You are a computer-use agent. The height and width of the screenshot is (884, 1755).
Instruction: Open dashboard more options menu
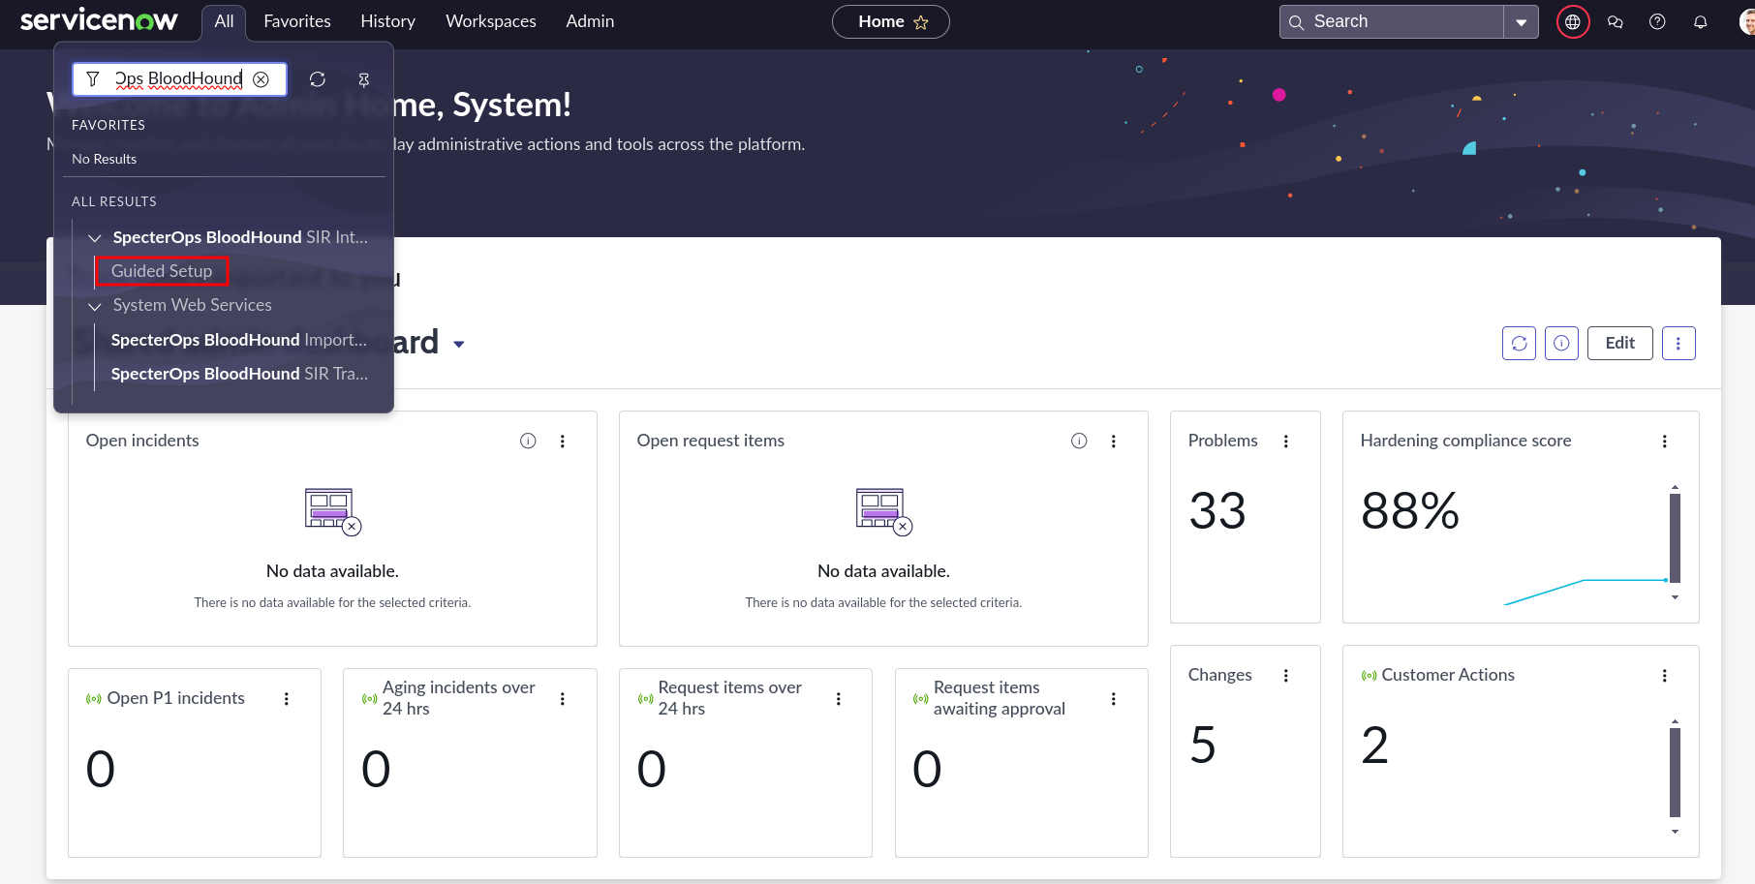(1678, 343)
